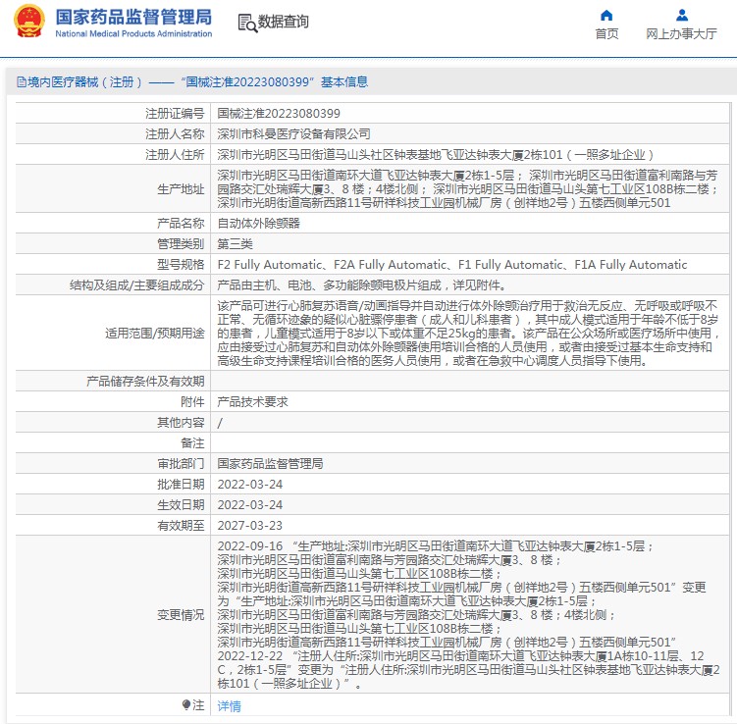Select 深圳市科曼医疗设备有限公司 value
Screen dimensions: 737x724
[x=293, y=133]
